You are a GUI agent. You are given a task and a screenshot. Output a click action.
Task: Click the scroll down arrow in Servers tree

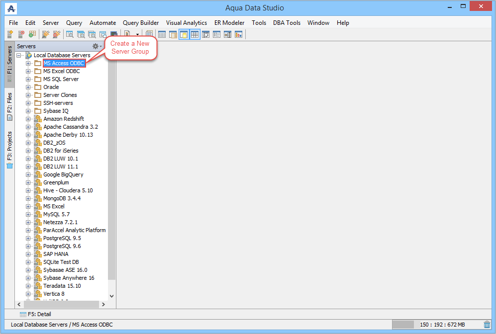click(111, 296)
